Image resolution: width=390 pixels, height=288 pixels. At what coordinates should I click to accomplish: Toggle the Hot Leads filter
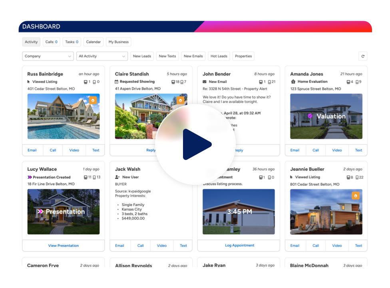click(219, 56)
